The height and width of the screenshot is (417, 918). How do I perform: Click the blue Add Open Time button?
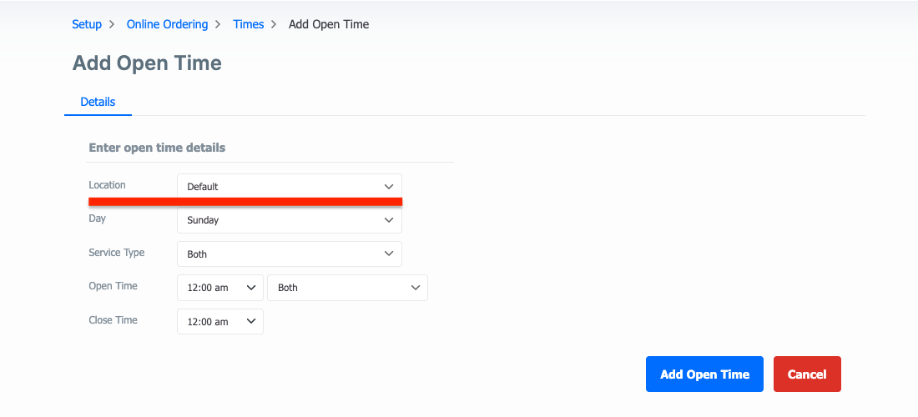coord(705,374)
